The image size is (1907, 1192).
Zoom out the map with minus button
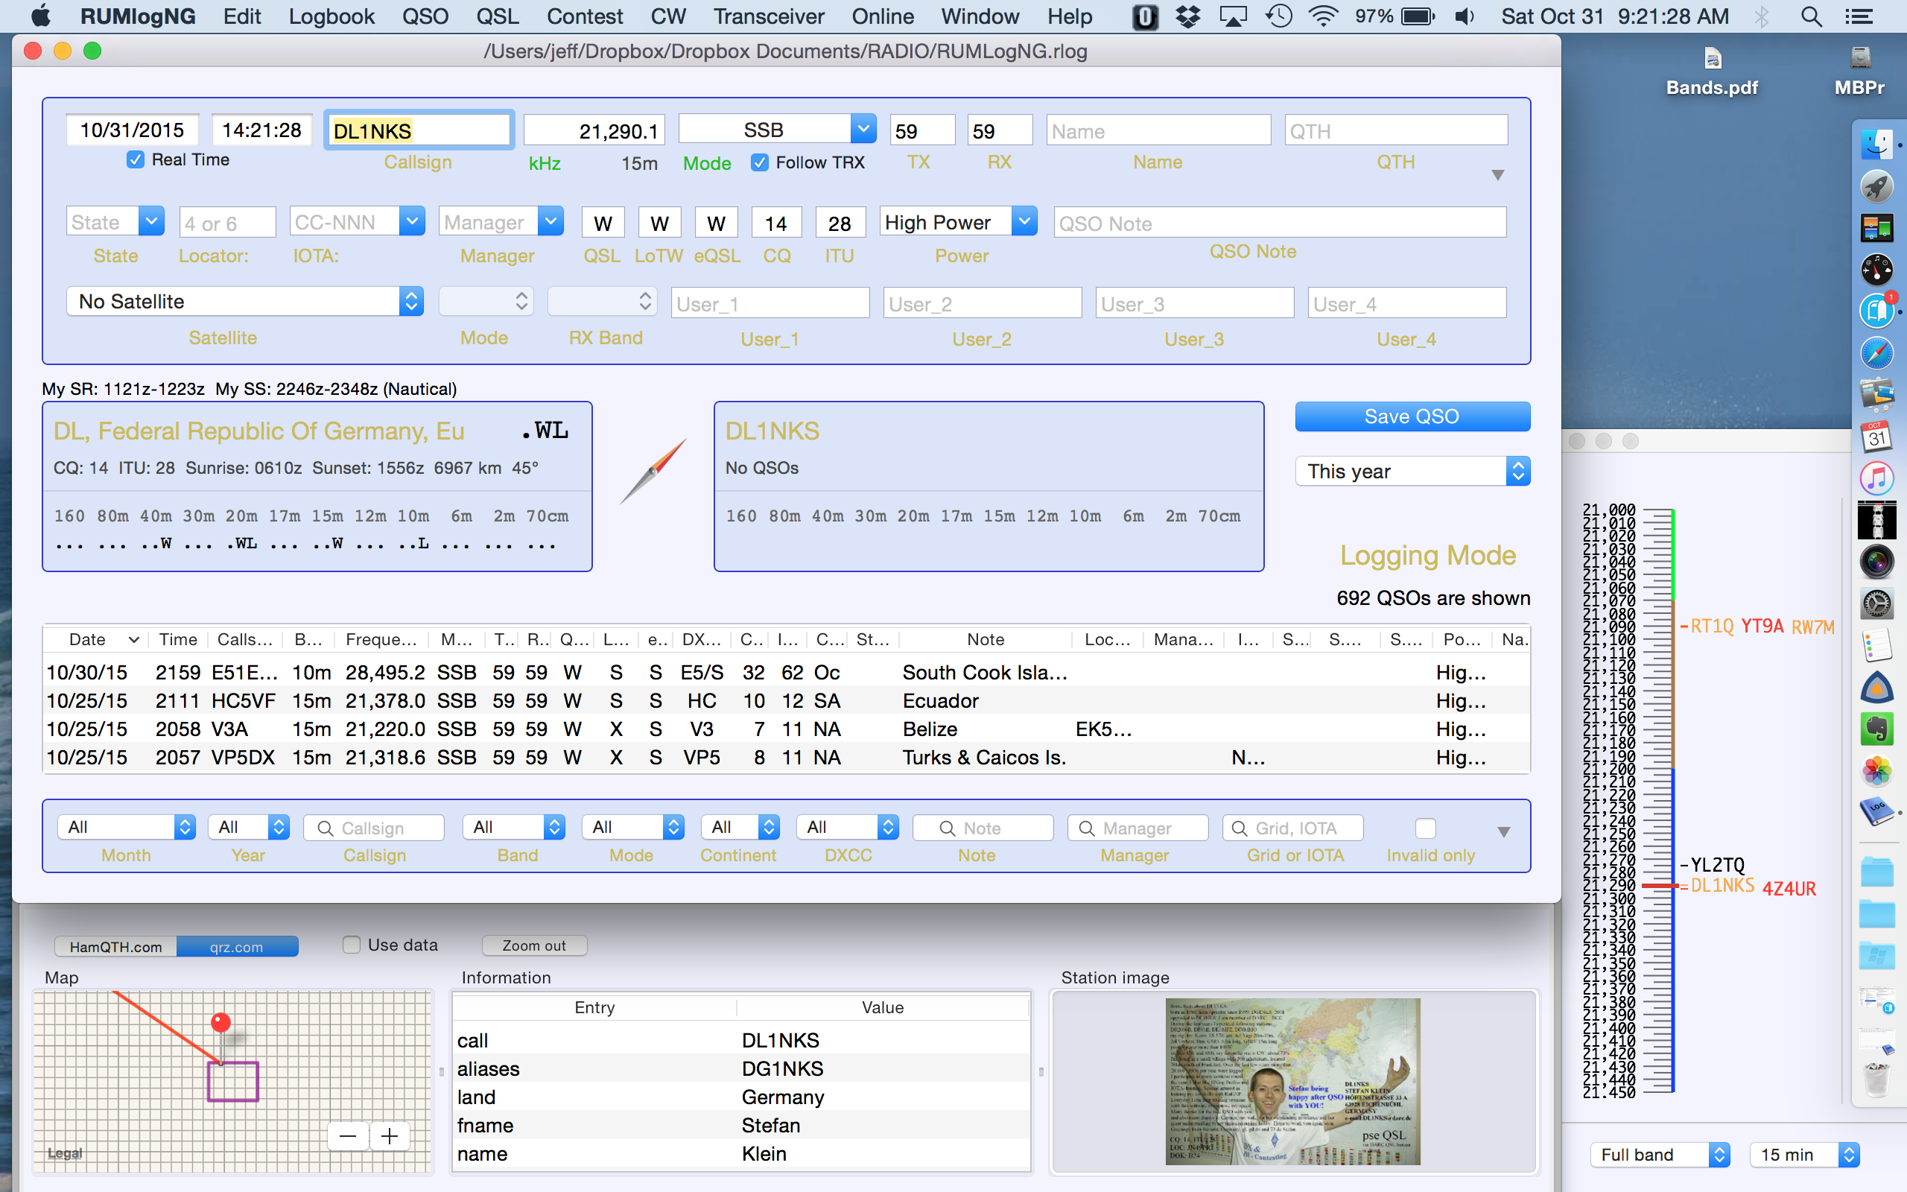click(349, 1136)
